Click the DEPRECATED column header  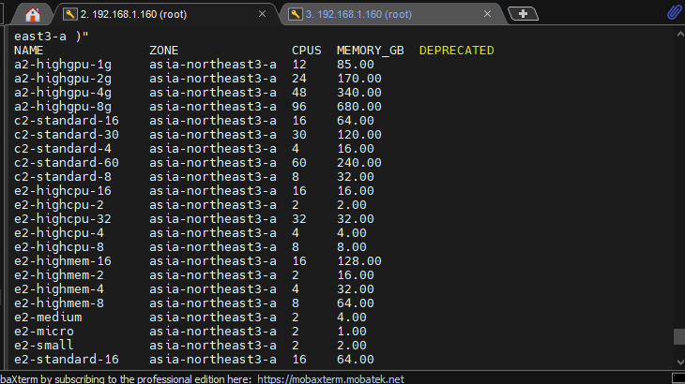457,51
